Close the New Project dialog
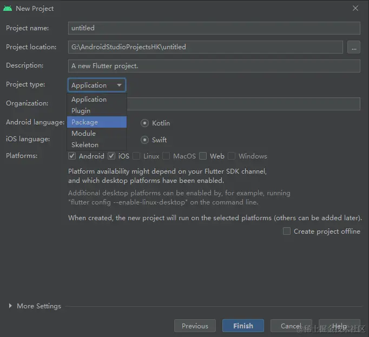369x337 pixels. click(355, 8)
